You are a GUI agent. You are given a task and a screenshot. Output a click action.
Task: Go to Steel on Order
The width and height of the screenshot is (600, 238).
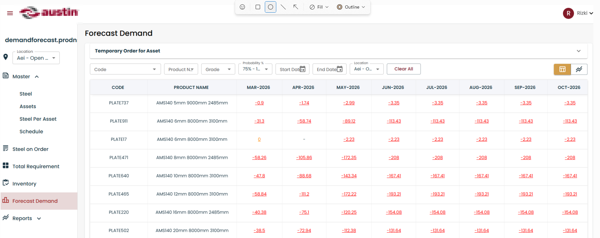click(30, 149)
